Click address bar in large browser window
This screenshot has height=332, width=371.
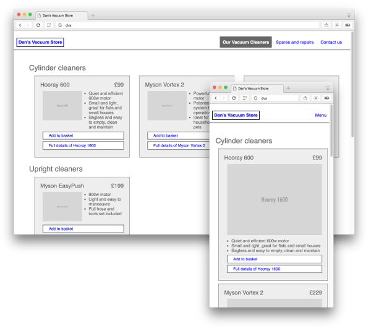[x=185, y=25]
